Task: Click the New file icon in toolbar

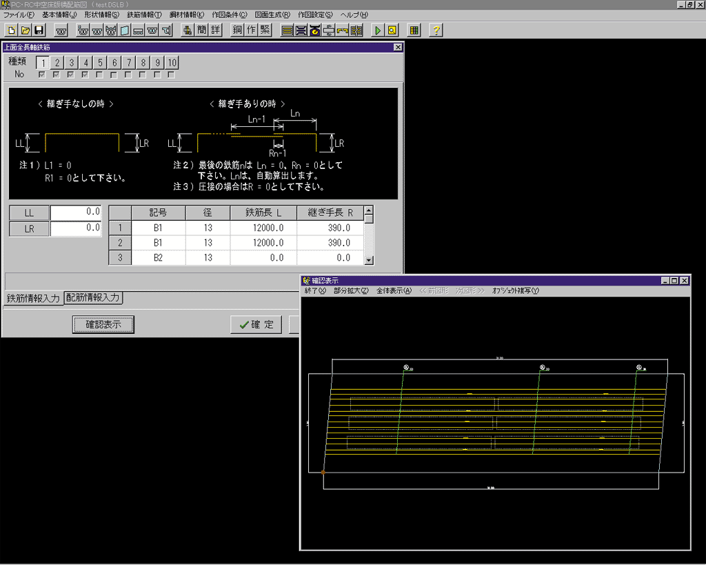Action: [12, 30]
